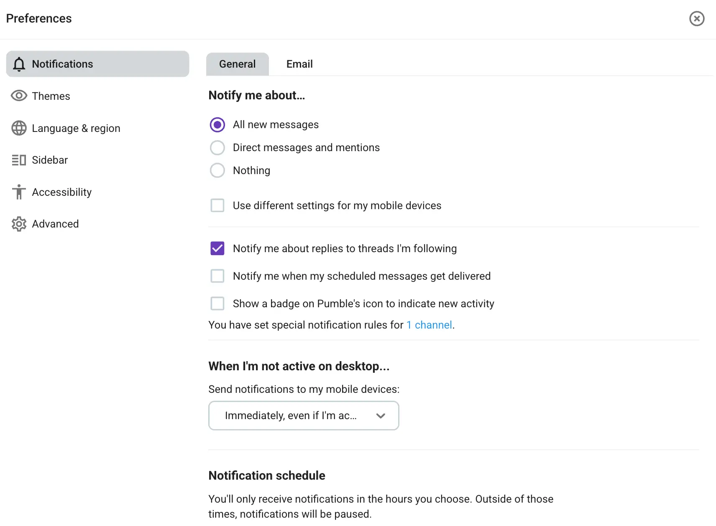Click the gear icon for Advanced

[x=19, y=224]
